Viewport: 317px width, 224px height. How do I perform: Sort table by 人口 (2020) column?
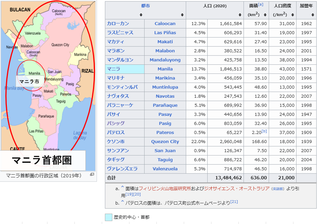click(x=240, y=15)
